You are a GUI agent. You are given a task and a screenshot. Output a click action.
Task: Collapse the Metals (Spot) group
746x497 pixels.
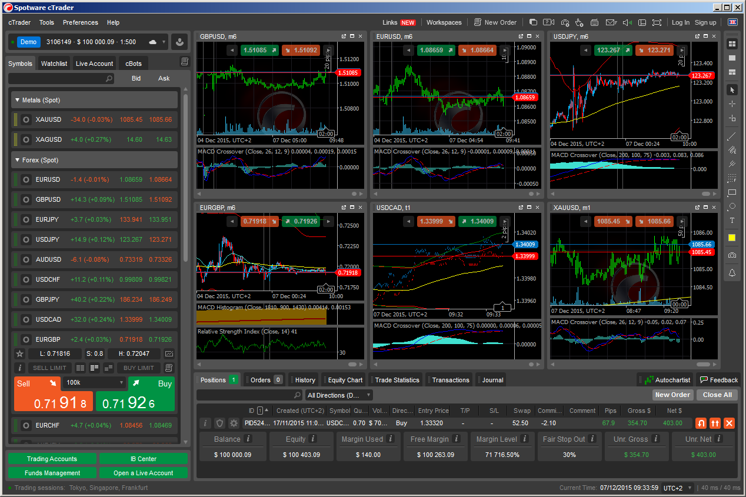coord(94,100)
